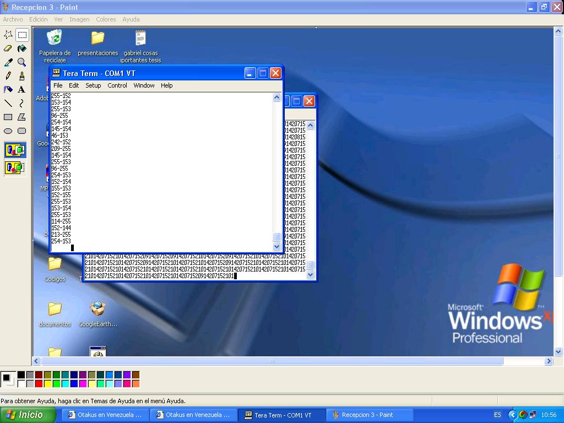Choose red from the color palette
This screenshot has height=423, width=564.
coord(39,383)
